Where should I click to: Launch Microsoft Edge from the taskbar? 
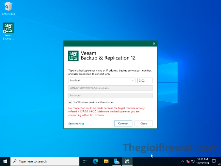(95, 161)
